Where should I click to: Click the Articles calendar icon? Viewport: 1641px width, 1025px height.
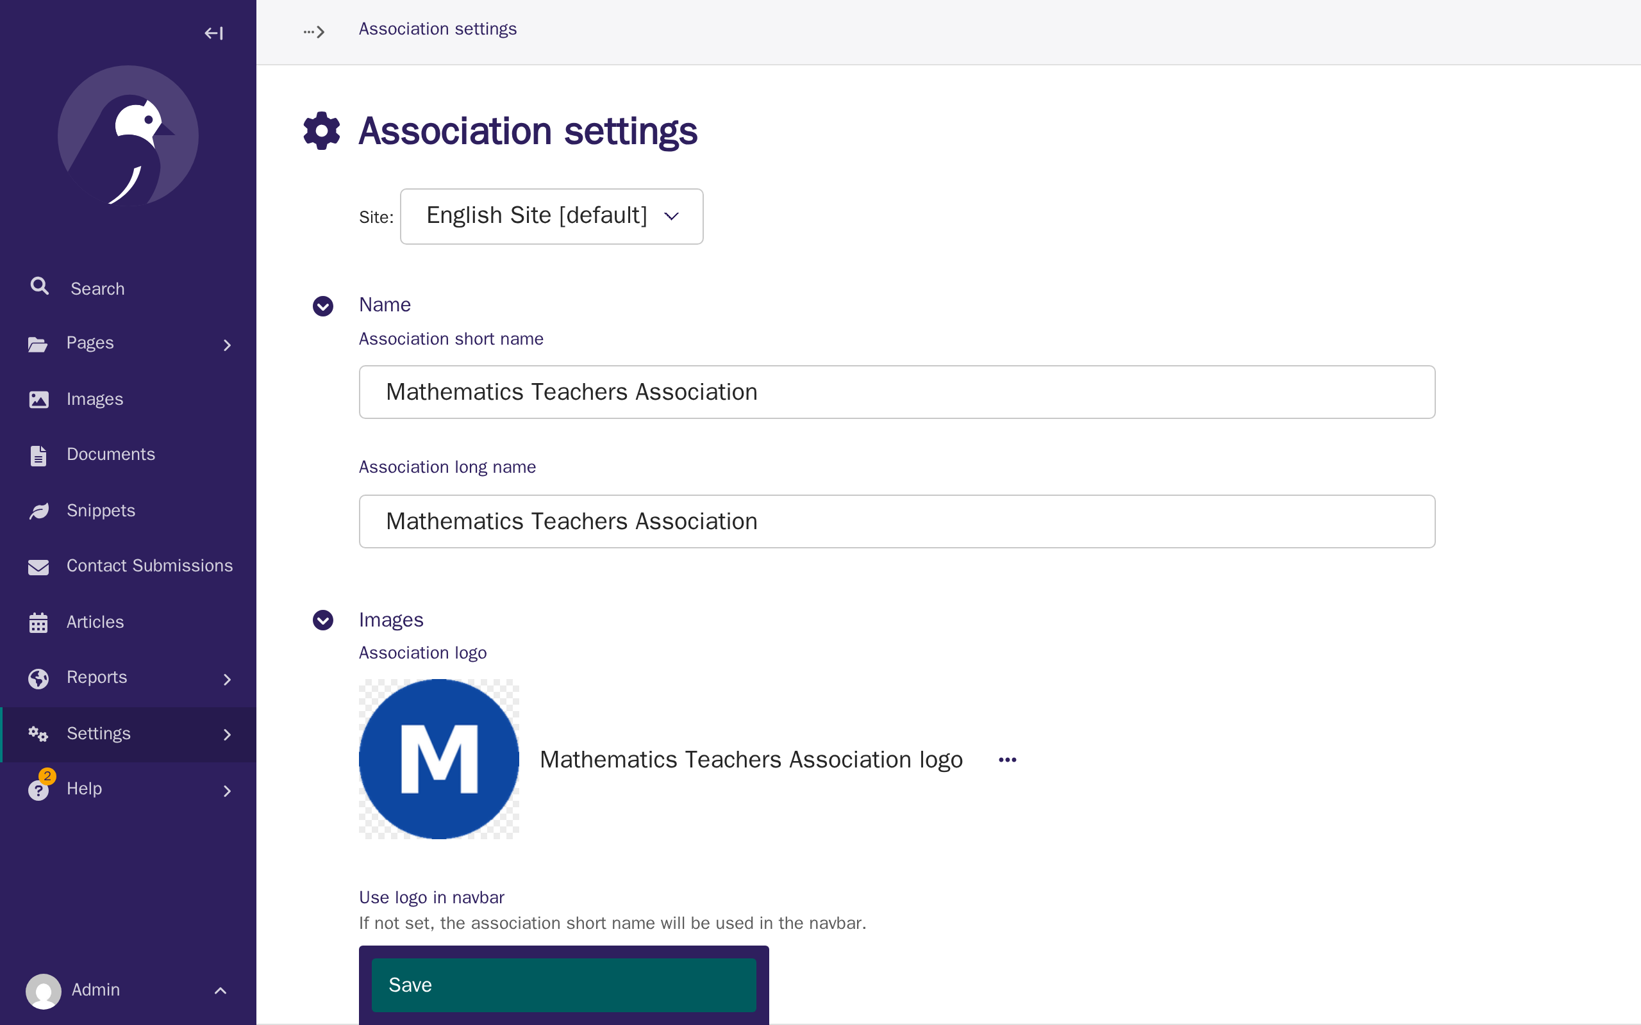[38, 622]
